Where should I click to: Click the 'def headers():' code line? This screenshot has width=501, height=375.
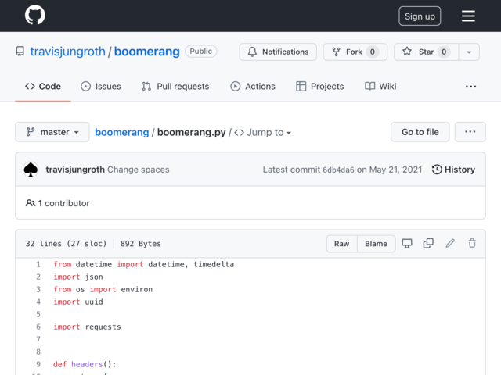point(85,364)
